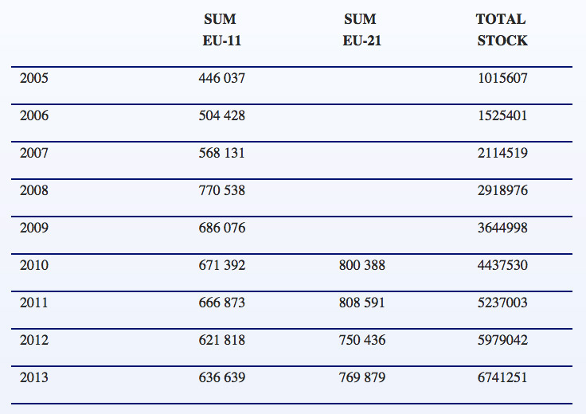Click the 2006 year row label
The image size is (586, 414).
(34, 115)
